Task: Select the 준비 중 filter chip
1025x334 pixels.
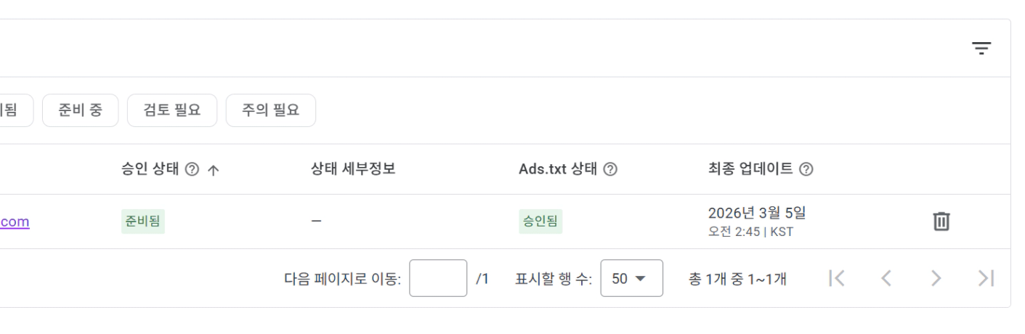Action: tap(80, 110)
